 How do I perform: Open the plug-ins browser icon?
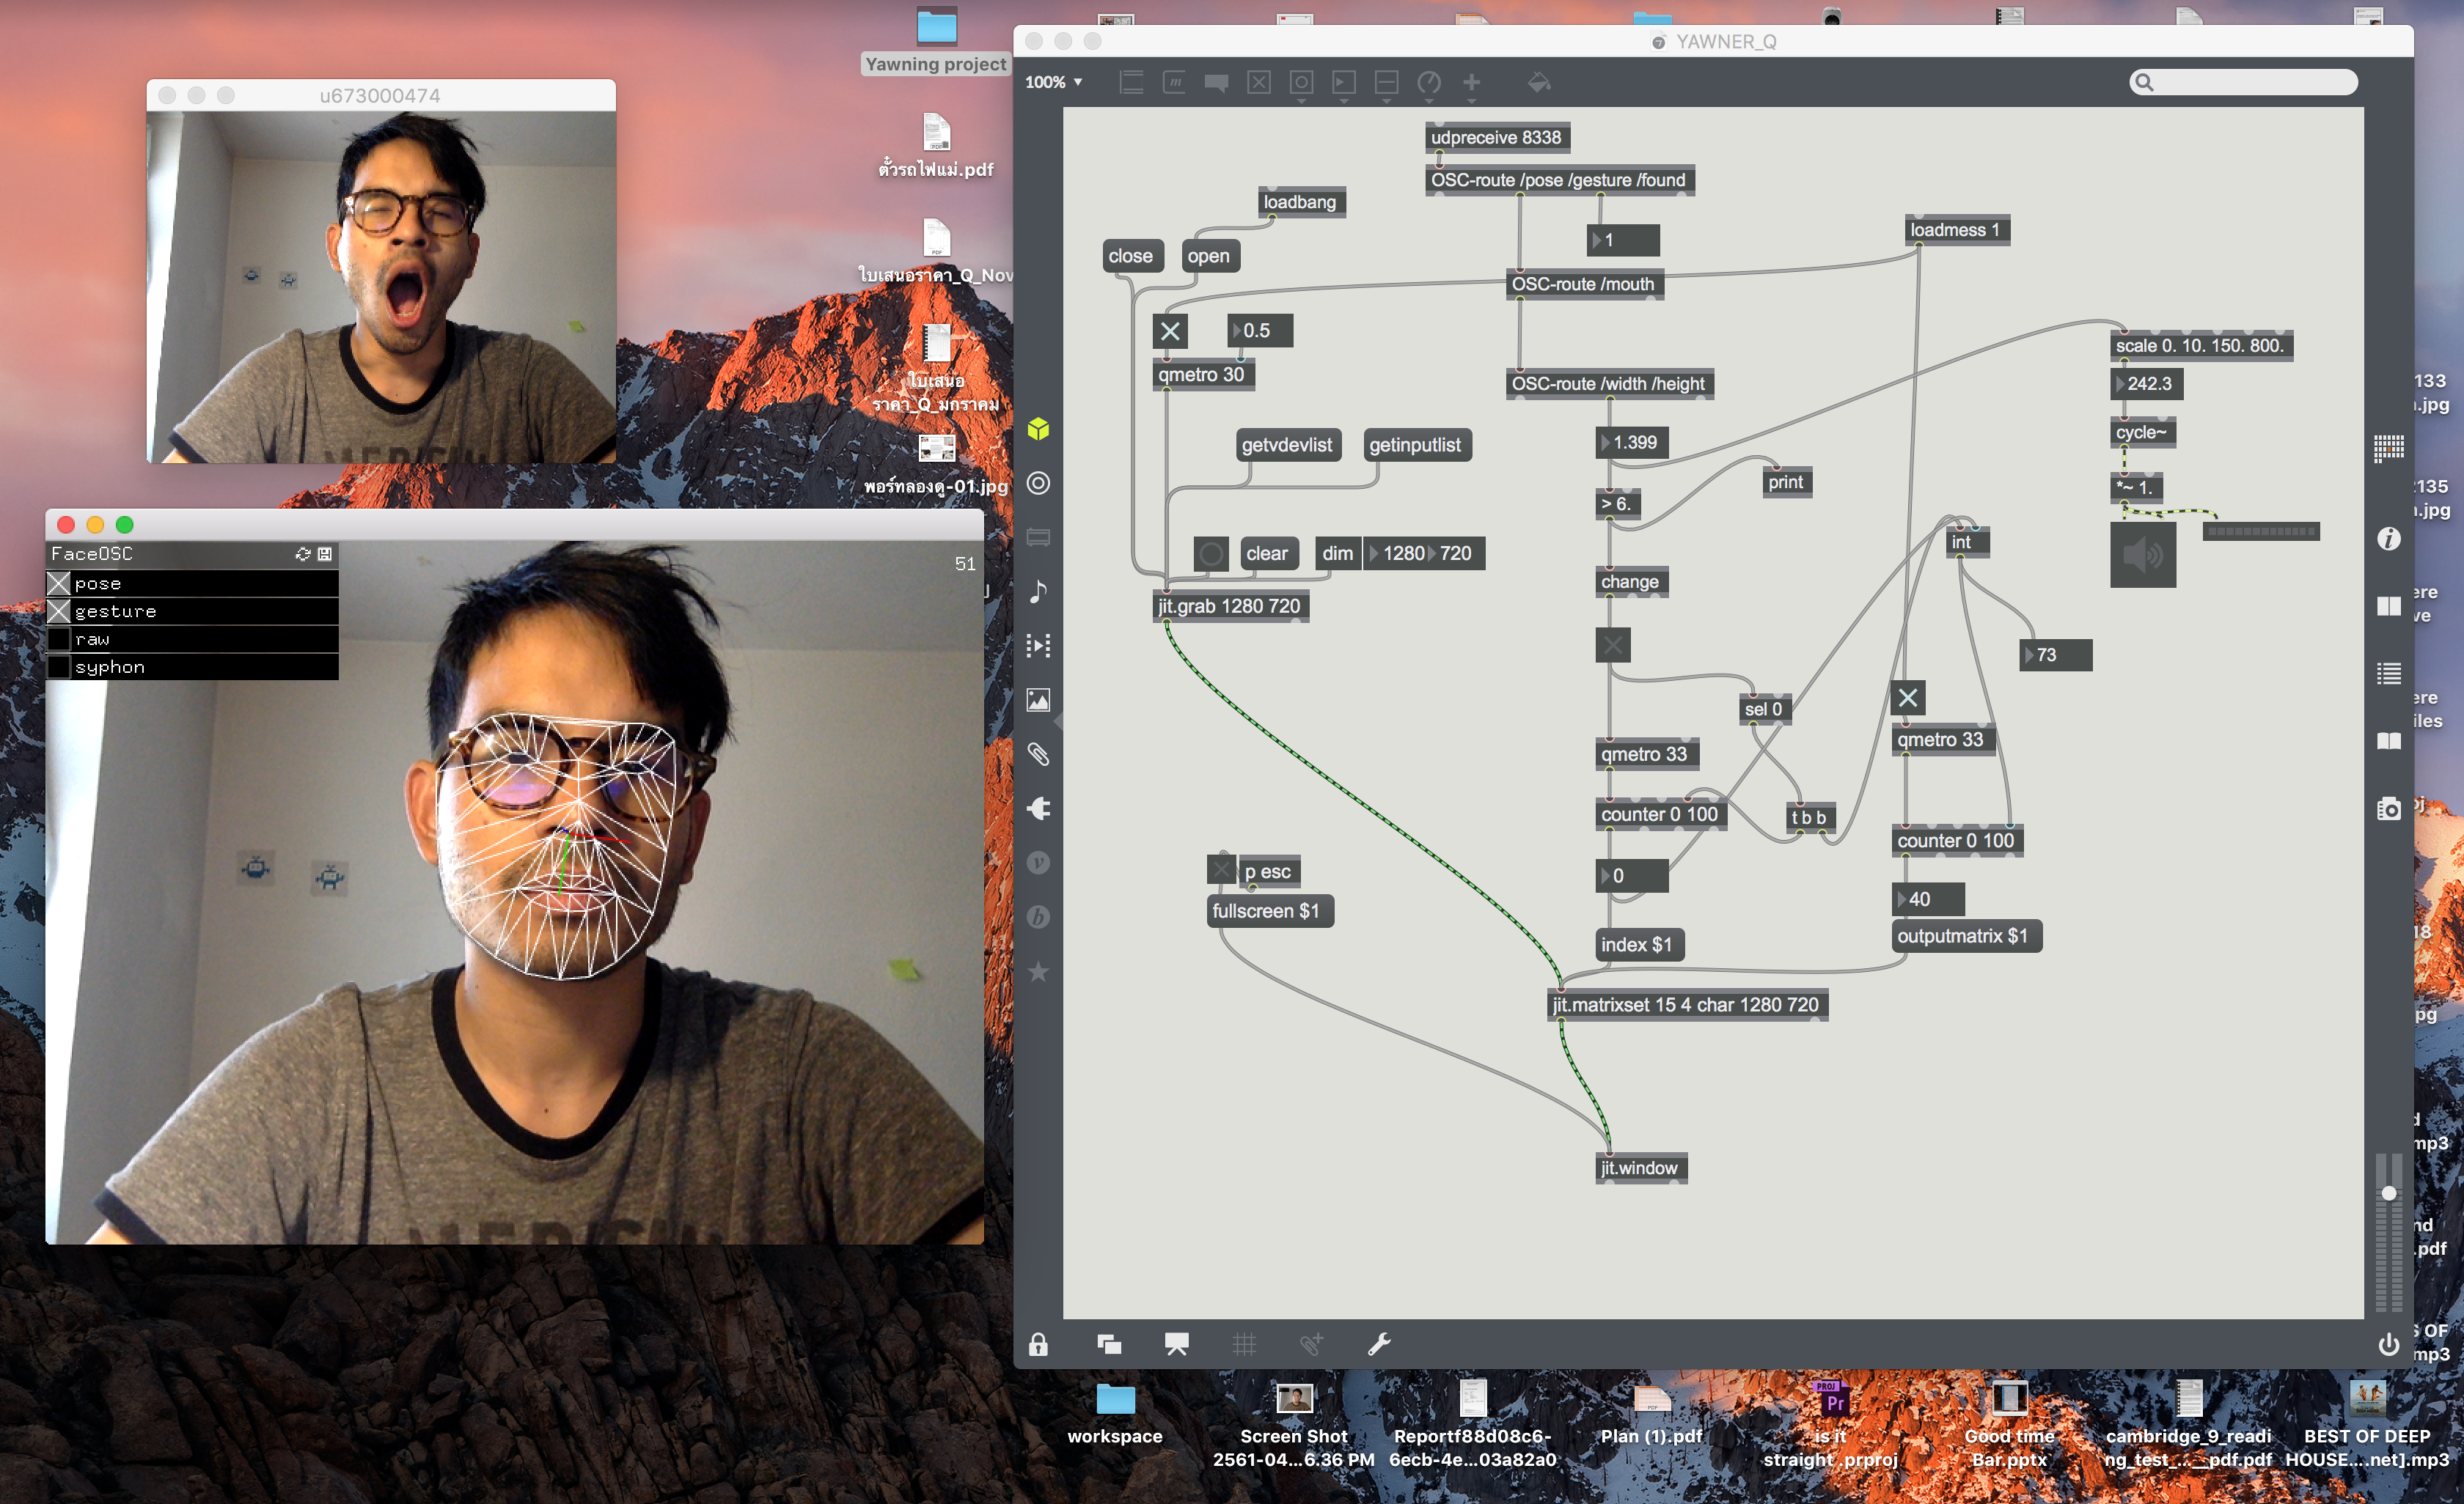[1038, 808]
